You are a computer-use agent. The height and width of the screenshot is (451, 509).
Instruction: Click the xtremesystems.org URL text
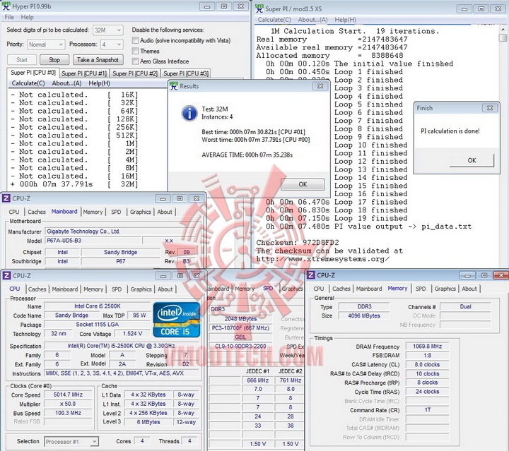(322, 259)
